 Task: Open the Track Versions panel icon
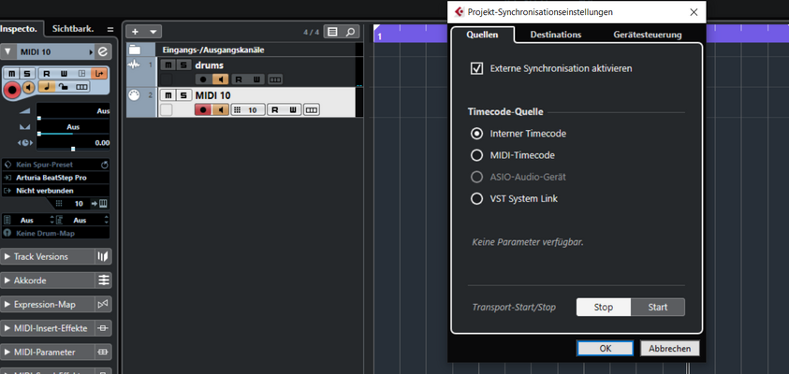pos(103,256)
